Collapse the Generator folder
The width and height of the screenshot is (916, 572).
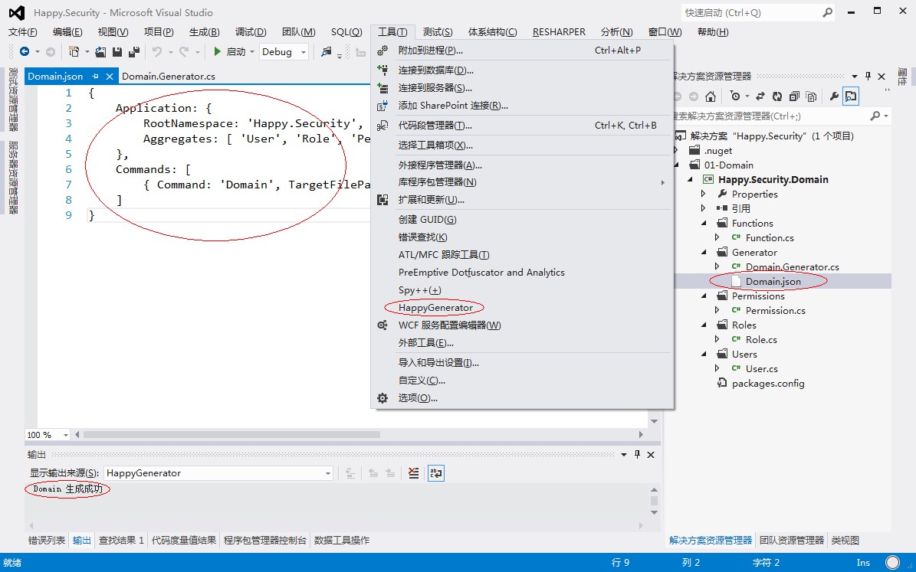(704, 252)
